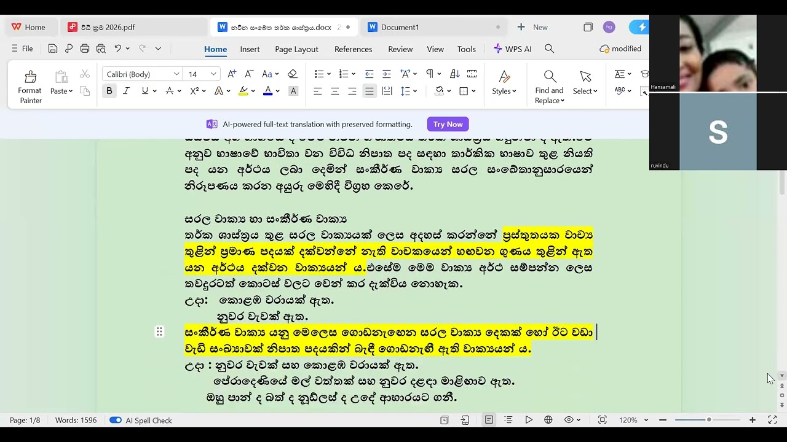Open the font name Calibri dropdown
This screenshot has width=787, height=442.
(x=176, y=74)
